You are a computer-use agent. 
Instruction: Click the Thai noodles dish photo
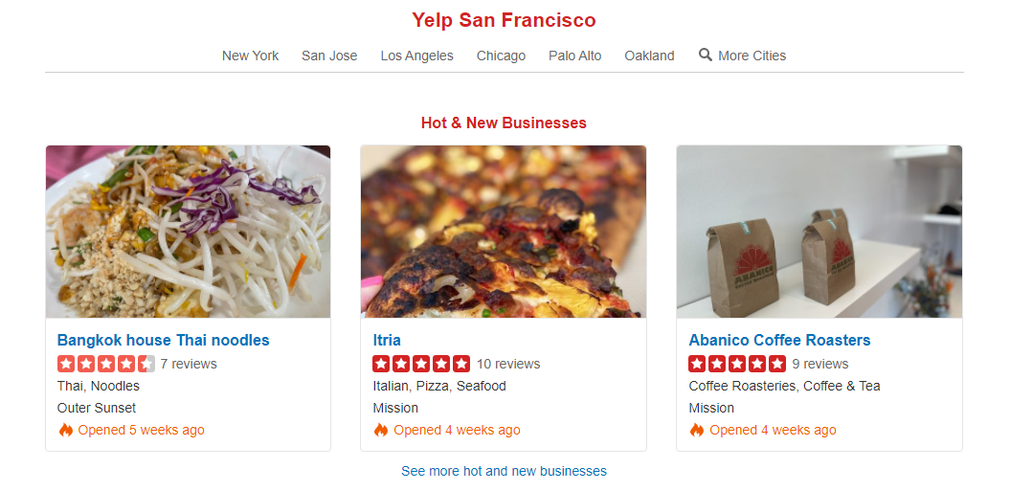coord(188,232)
